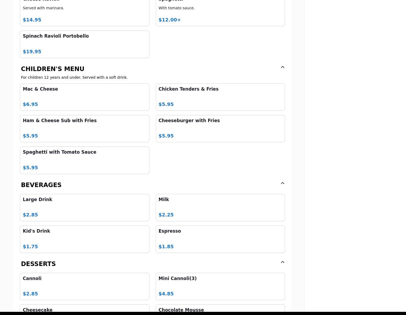Click the $2.25 price under Milk
Image resolution: width=406 pixels, height=315 pixels.
pyautogui.click(x=166, y=215)
